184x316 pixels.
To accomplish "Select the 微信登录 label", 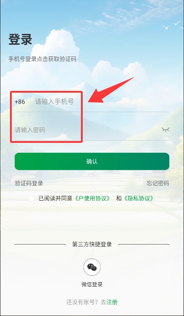I will point(92,284).
